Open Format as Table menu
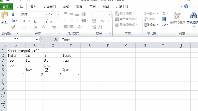The width and height of the screenshot is (198, 111). click(127, 19)
